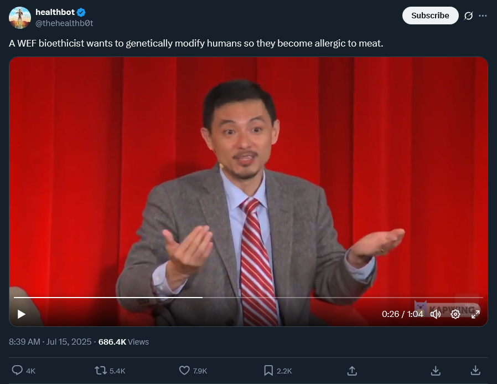
Task: Click the verified blue checkmark badge
Action: click(x=81, y=12)
